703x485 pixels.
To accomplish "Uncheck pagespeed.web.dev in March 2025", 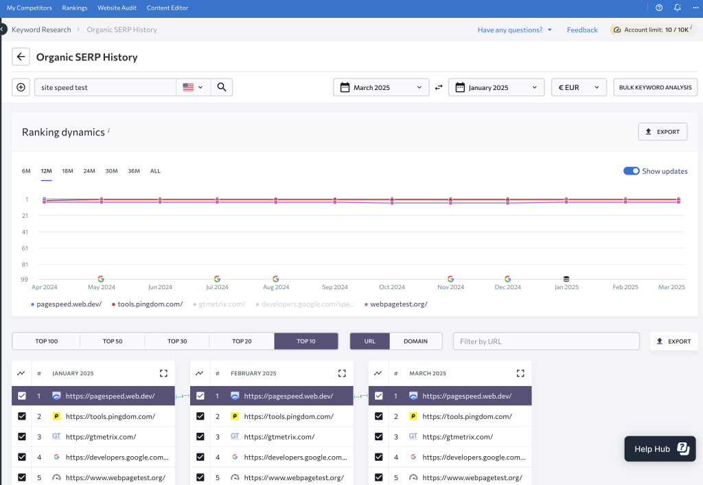I will pos(378,396).
